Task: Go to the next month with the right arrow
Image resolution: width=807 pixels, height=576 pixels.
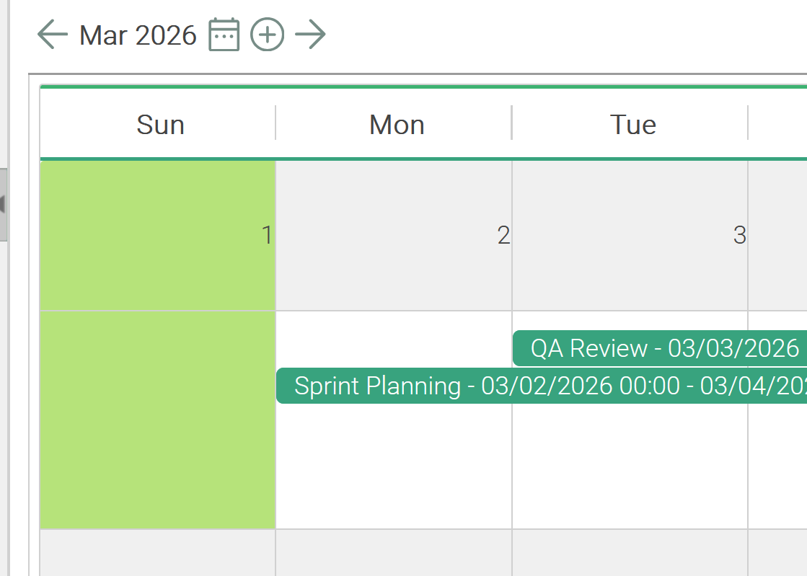Action: pos(311,35)
